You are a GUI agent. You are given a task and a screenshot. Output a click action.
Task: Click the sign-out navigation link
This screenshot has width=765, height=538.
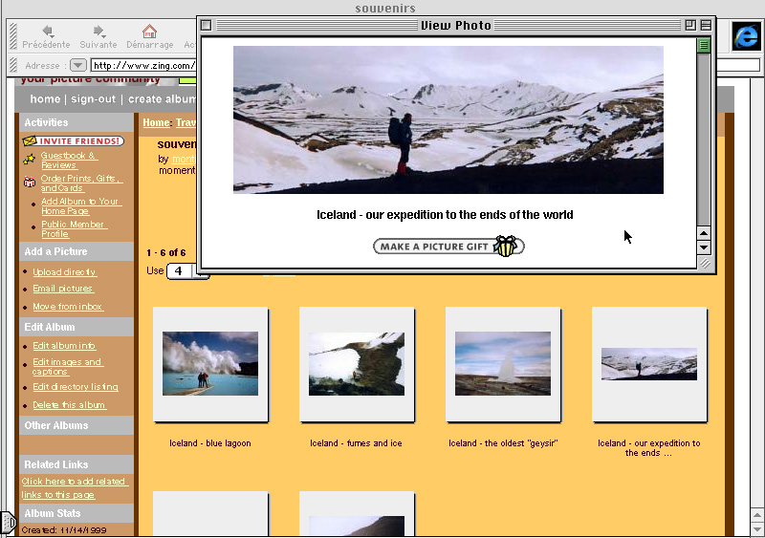(93, 99)
